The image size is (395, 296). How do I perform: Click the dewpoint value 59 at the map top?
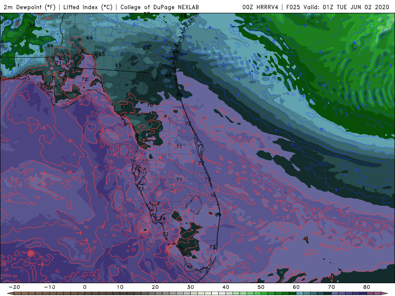pyautogui.click(x=183, y=16)
